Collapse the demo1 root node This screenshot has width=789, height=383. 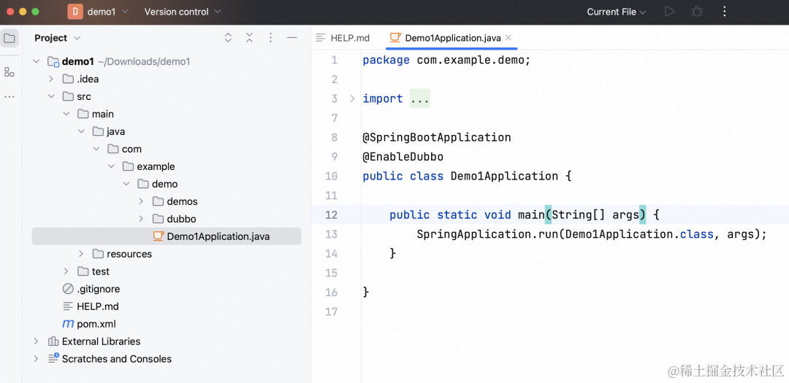37,61
